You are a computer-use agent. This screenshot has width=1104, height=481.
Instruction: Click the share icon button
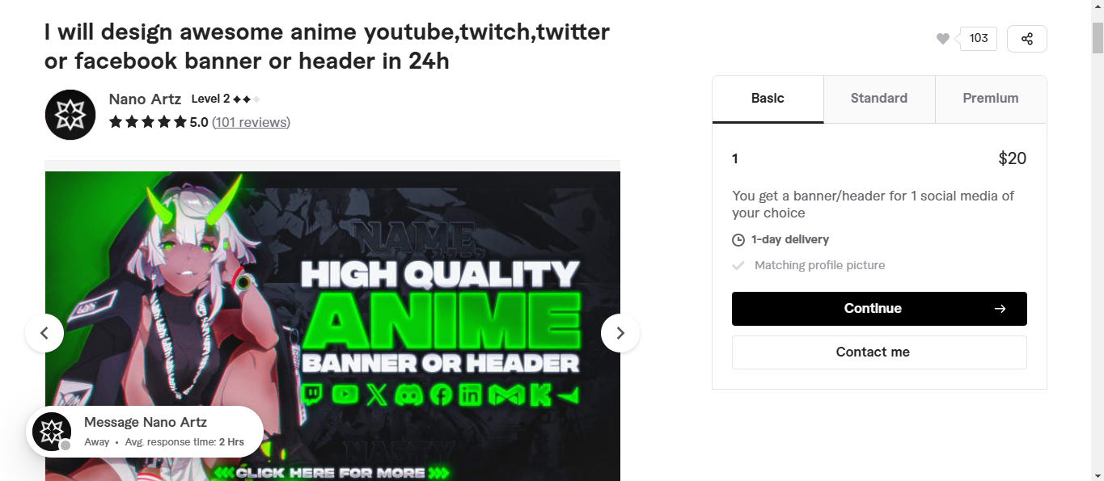pyautogui.click(x=1026, y=39)
